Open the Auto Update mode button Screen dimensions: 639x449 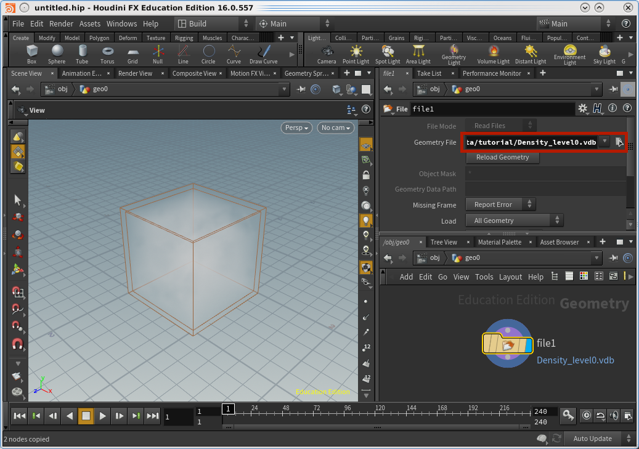tap(592, 439)
